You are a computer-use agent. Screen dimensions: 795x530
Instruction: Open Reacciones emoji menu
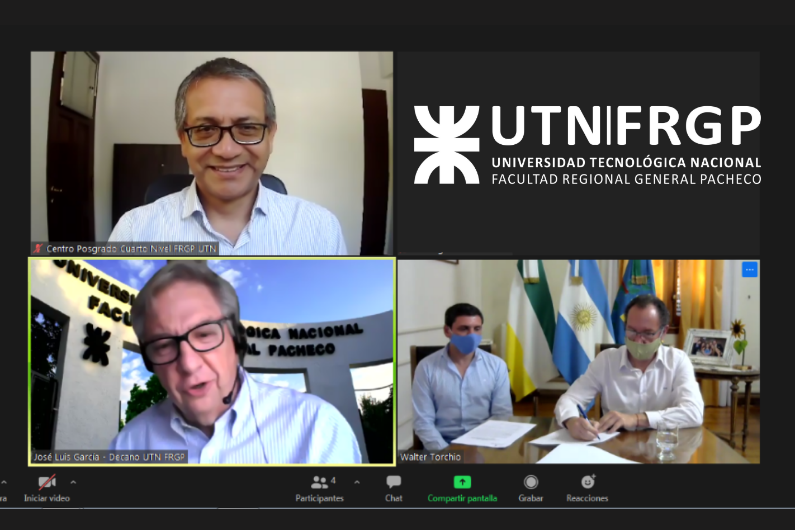point(587,488)
